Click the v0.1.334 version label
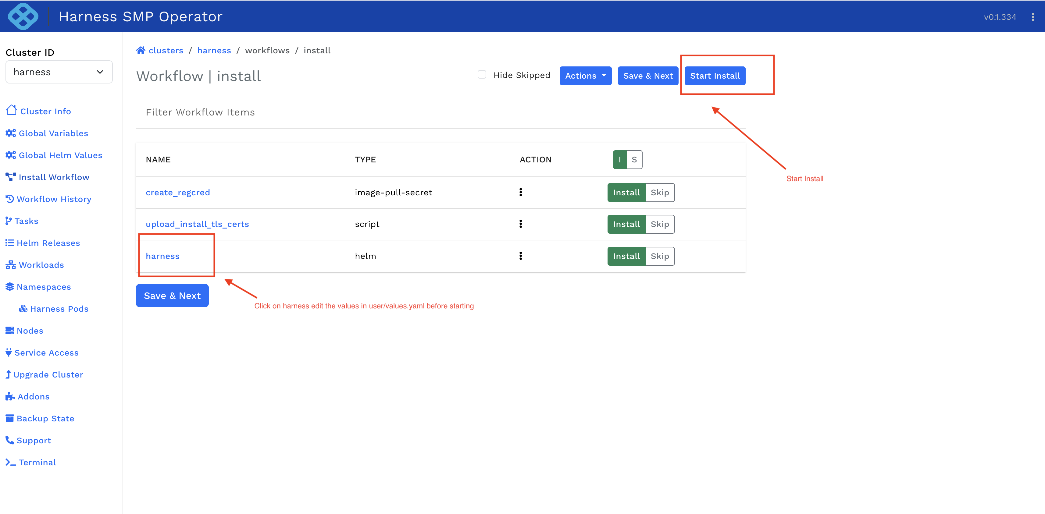The height and width of the screenshot is (514, 1045). pyautogui.click(x=1000, y=17)
